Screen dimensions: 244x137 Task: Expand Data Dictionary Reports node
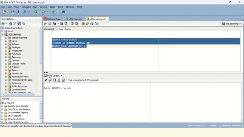coord(2,109)
